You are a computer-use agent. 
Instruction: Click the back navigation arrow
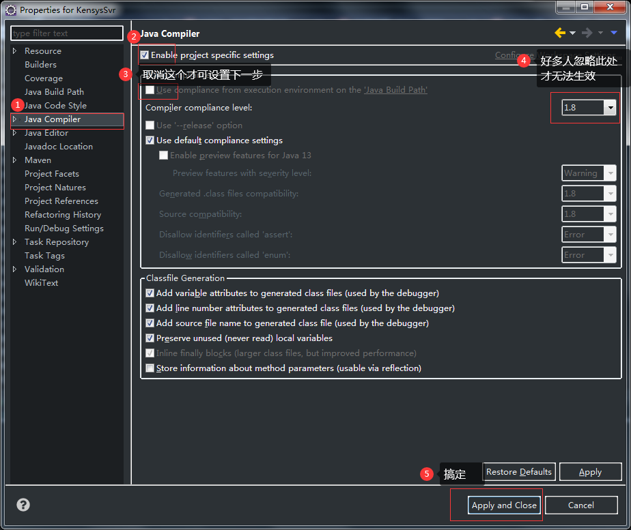(561, 33)
